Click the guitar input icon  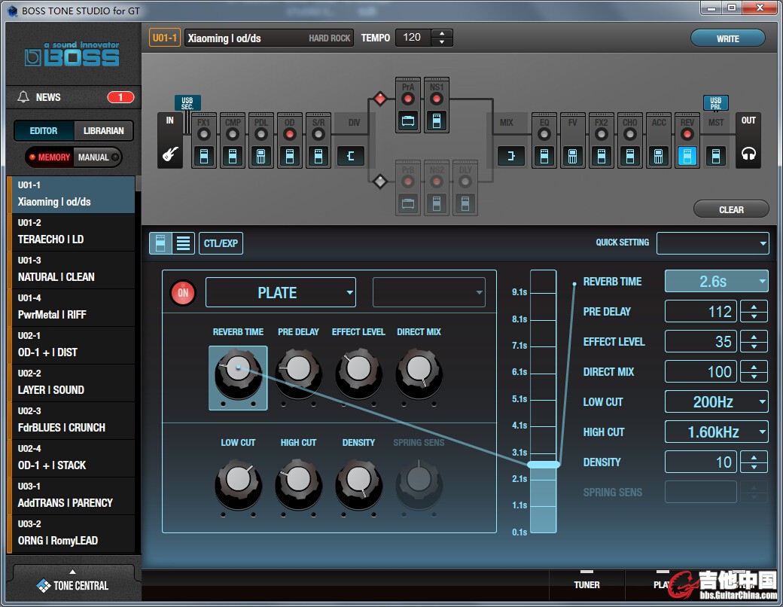(169, 156)
